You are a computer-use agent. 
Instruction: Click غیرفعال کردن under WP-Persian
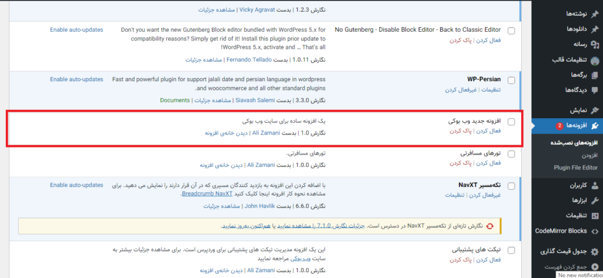(x=462, y=90)
